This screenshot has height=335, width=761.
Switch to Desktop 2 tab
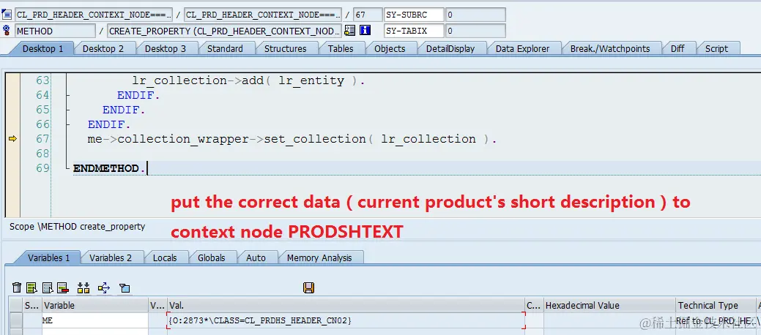pyautogui.click(x=103, y=48)
